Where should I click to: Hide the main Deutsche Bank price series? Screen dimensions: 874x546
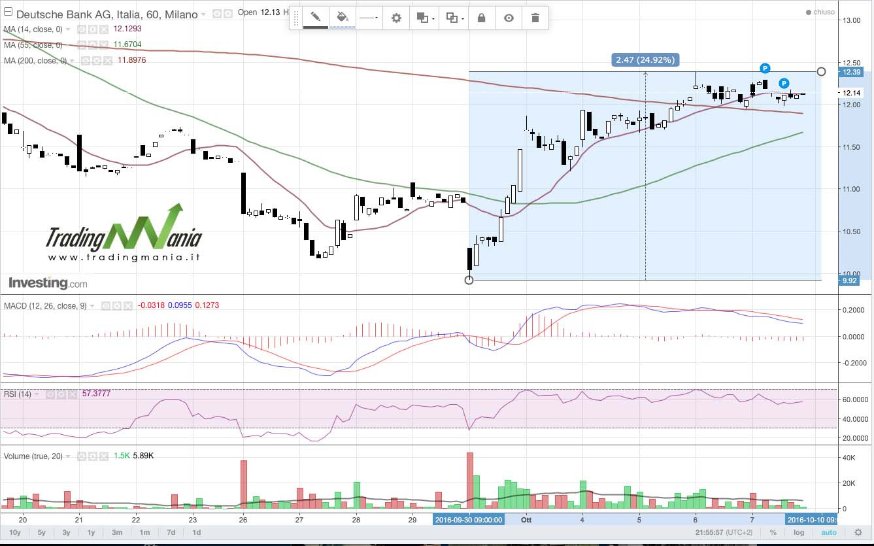216,14
